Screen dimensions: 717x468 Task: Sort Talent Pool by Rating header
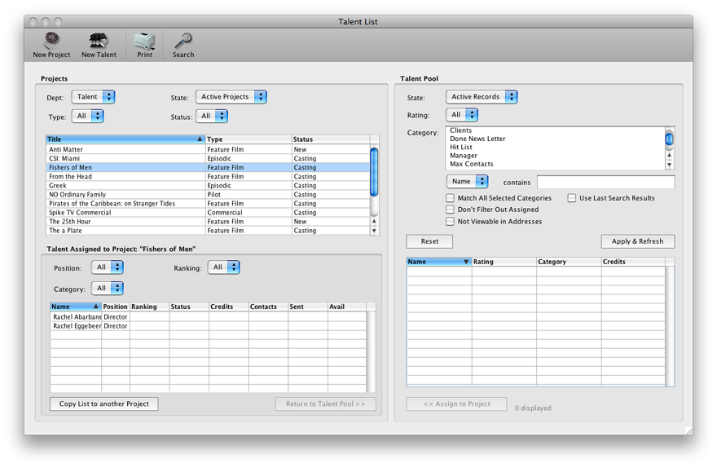(x=504, y=262)
